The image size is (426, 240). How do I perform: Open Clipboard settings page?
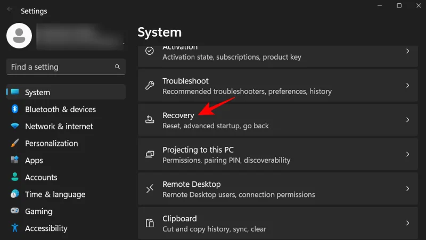(277, 223)
